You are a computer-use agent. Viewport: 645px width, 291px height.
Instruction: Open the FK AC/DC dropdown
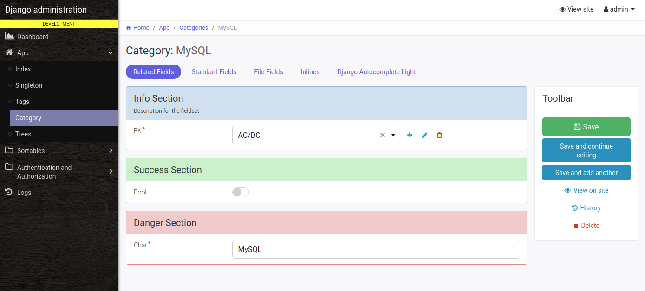(316, 135)
